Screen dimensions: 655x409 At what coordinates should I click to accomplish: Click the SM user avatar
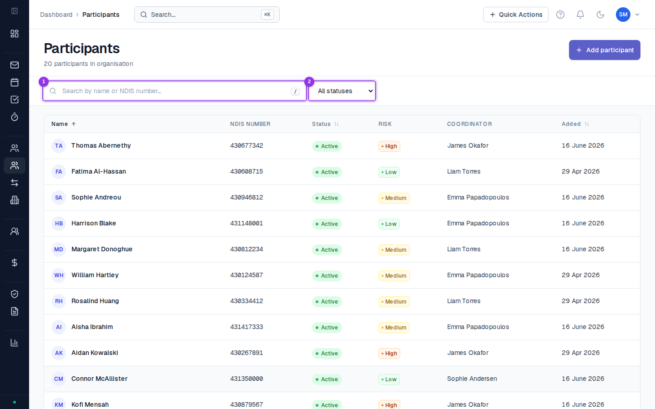point(623,15)
